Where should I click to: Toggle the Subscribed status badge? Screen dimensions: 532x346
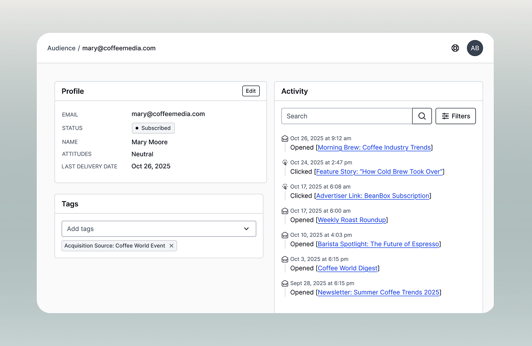(x=153, y=128)
